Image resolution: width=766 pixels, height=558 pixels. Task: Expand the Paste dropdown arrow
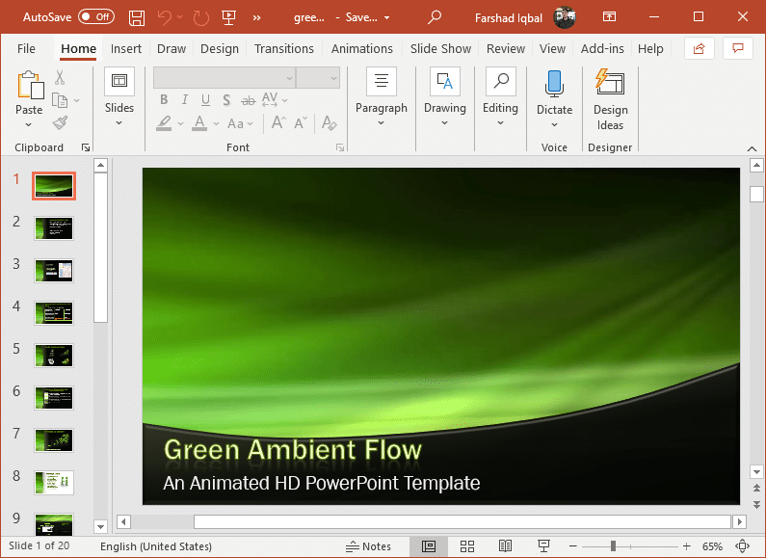29,125
